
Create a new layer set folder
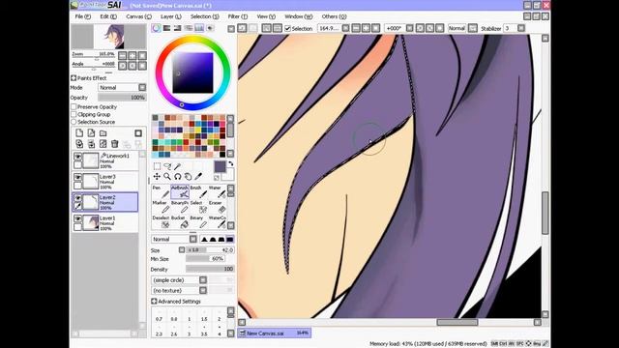pos(103,133)
